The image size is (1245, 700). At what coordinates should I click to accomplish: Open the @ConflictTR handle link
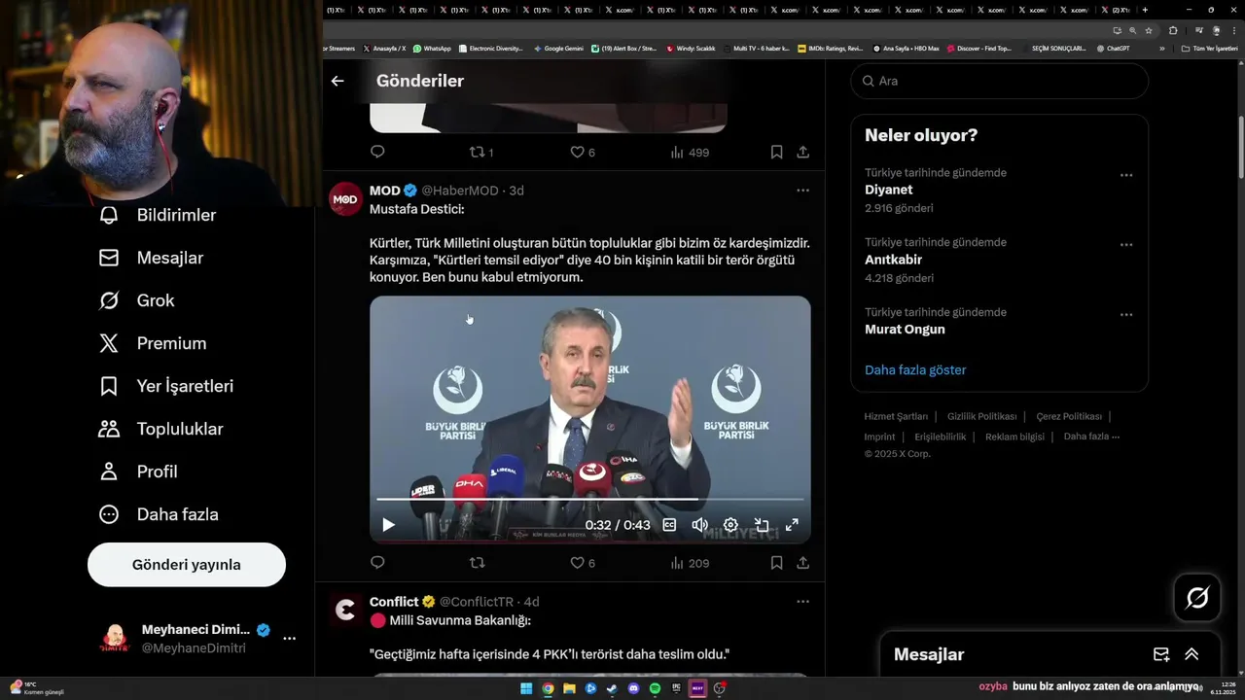click(x=477, y=602)
